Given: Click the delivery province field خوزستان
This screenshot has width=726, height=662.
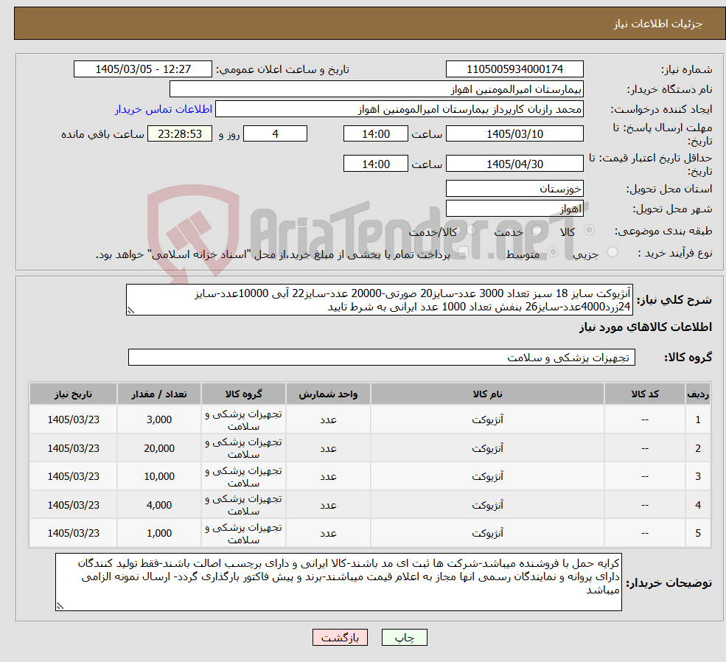Looking at the screenshot, I should [x=514, y=189].
